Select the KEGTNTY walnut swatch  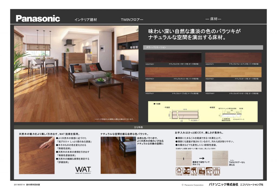click(233, 57)
